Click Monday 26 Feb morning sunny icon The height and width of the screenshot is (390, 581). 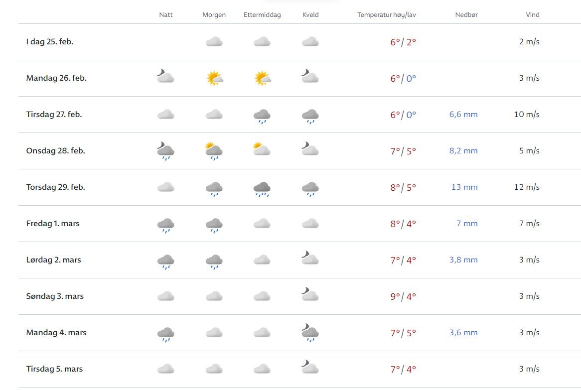click(214, 78)
